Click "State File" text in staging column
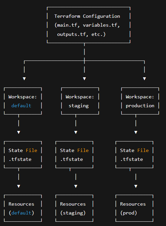Screen dimensions: 166x226 pyautogui.click(x=74, y=150)
